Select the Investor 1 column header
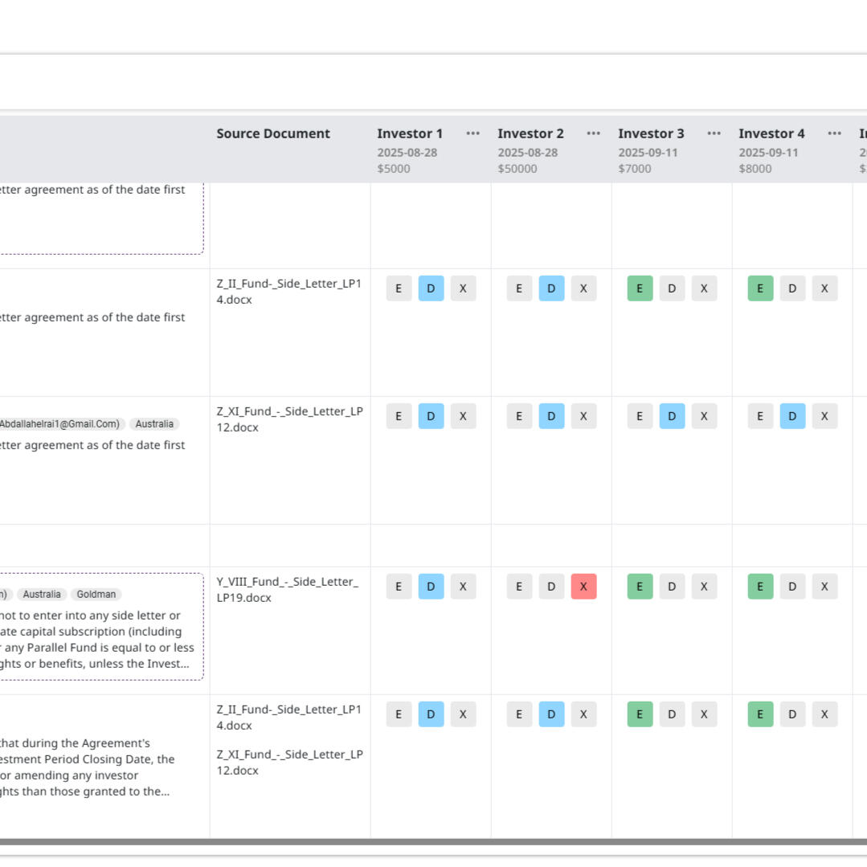The width and height of the screenshot is (867, 867). (x=410, y=133)
